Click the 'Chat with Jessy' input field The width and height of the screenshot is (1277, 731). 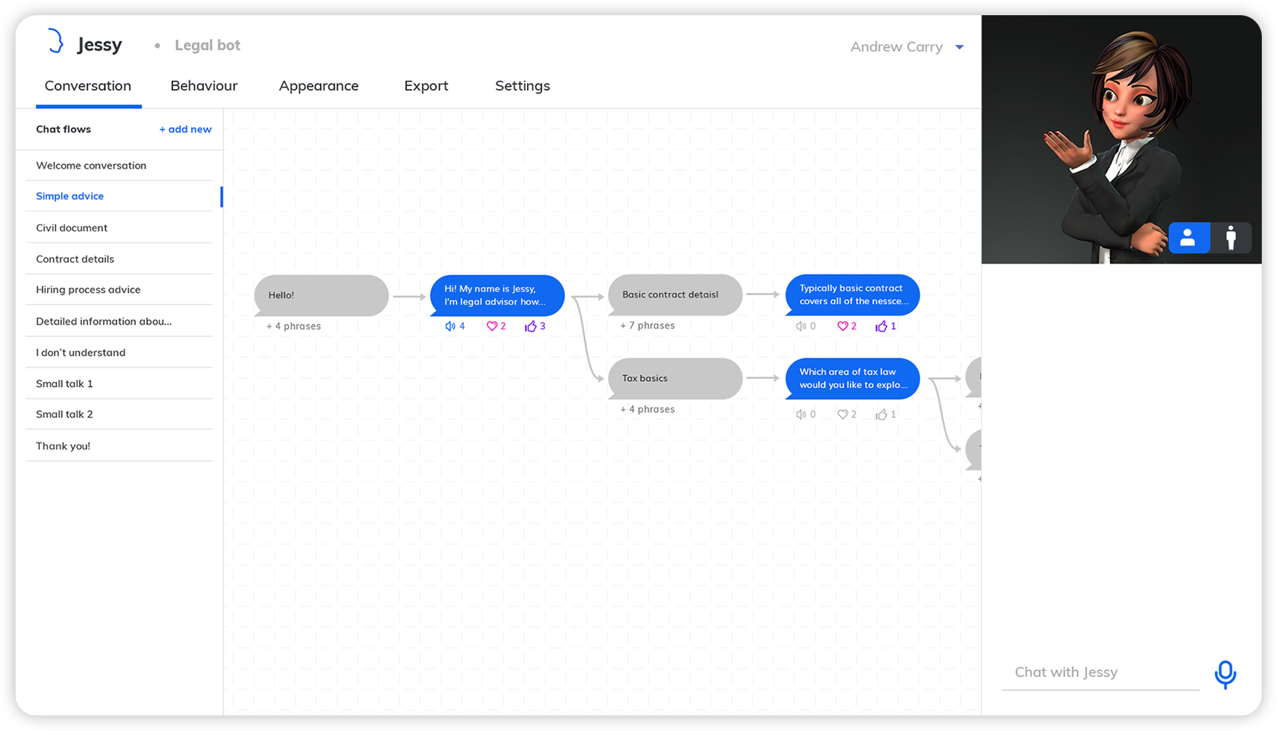coord(1100,672)
